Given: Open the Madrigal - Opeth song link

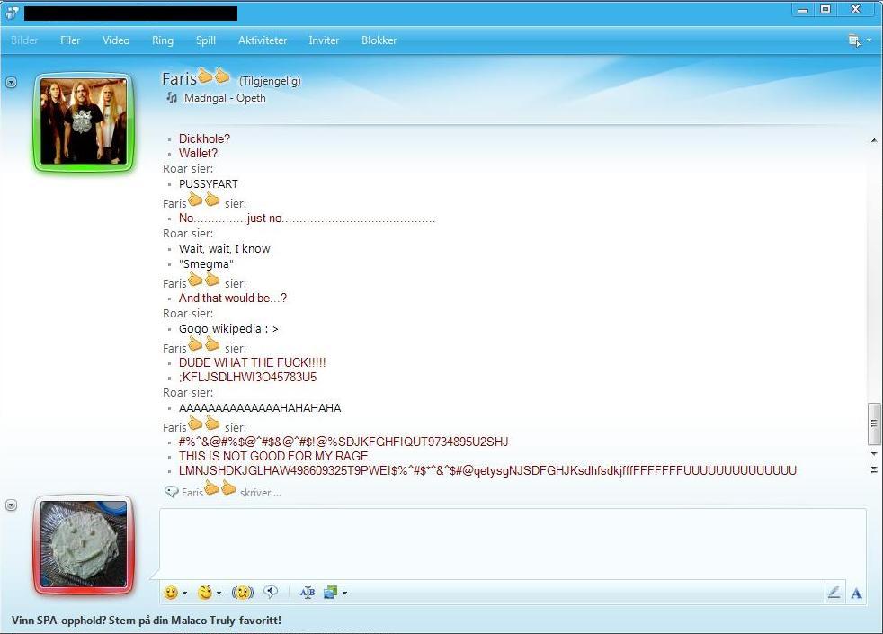Looking at the screenshot, I should click(x=225, y=98).
